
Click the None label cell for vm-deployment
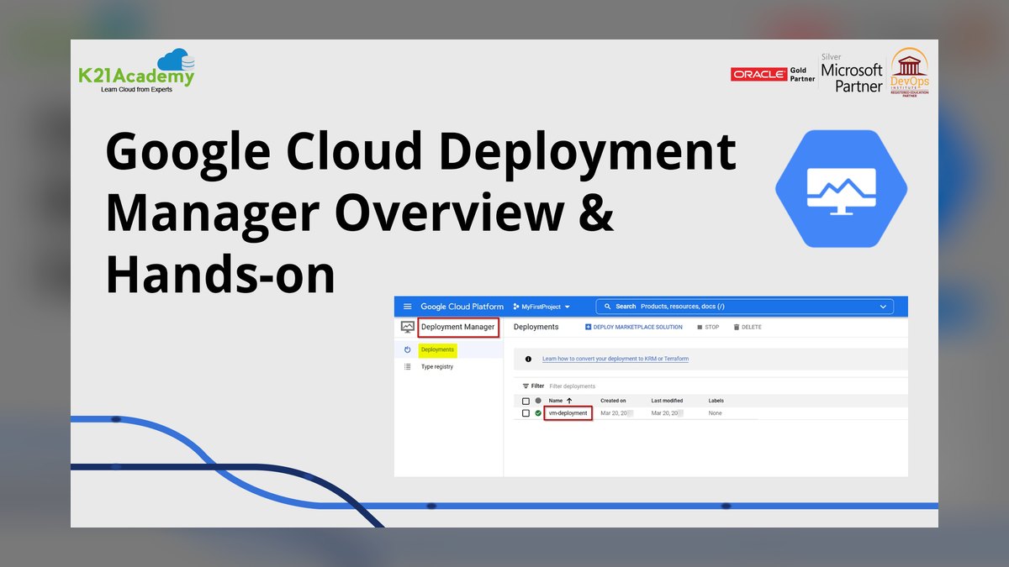(x=715, y=413)
